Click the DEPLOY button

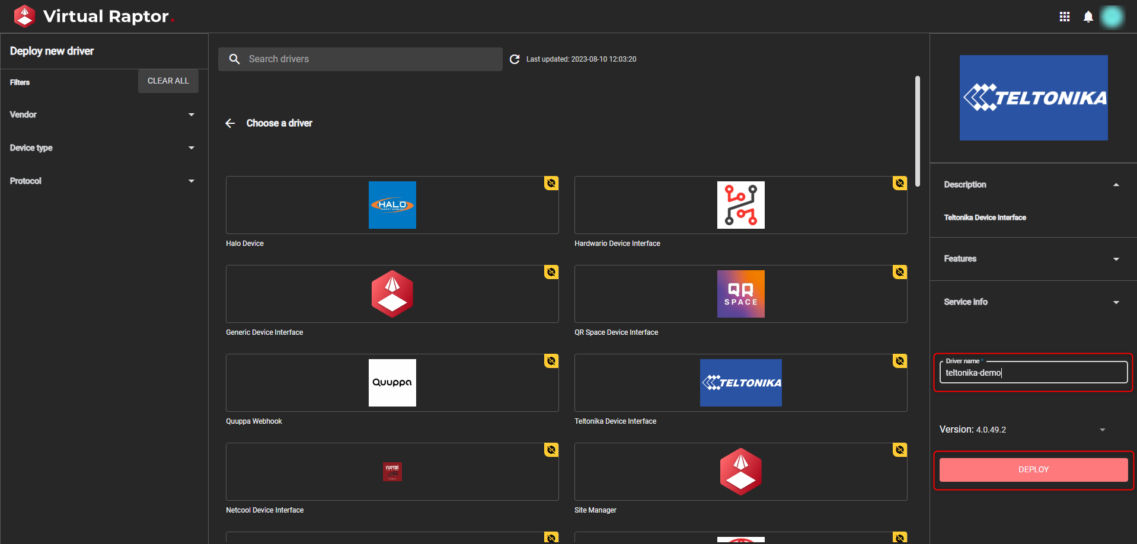(1033, 469)
